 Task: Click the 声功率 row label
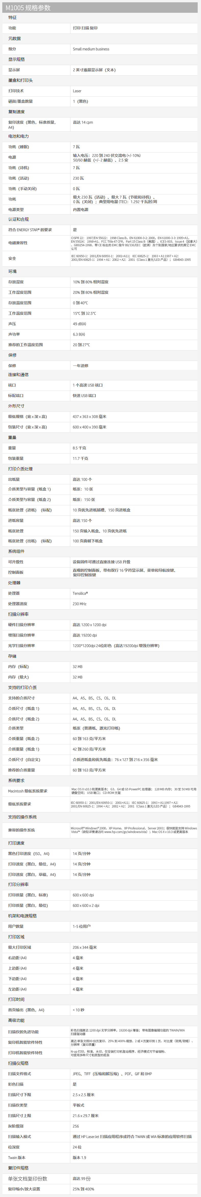(x=14, y=334)
